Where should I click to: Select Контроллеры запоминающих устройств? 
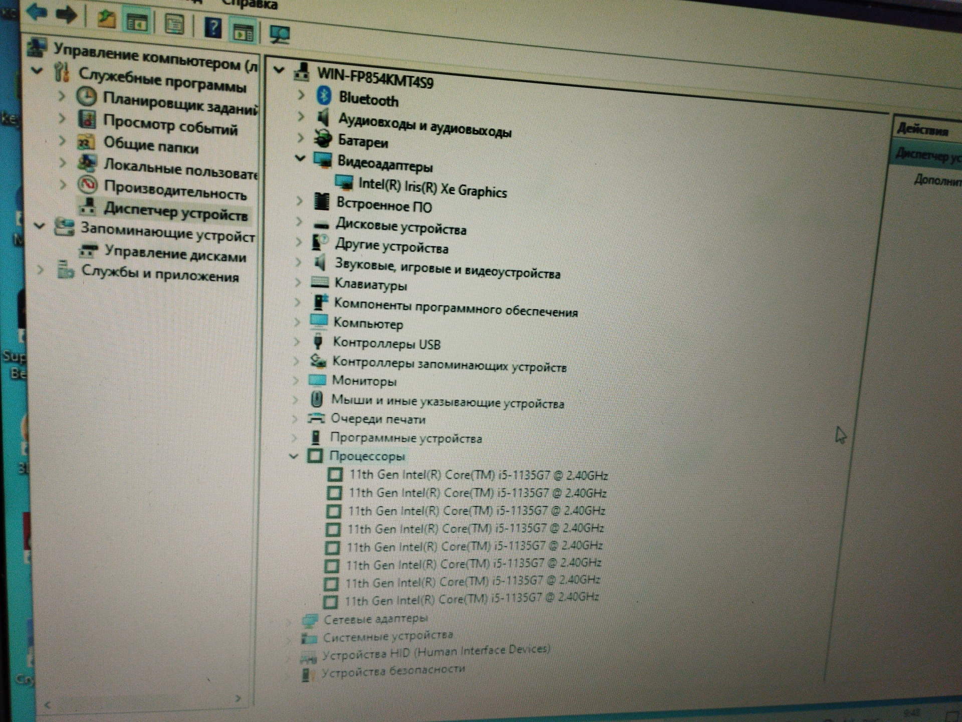tap(449, 364)
